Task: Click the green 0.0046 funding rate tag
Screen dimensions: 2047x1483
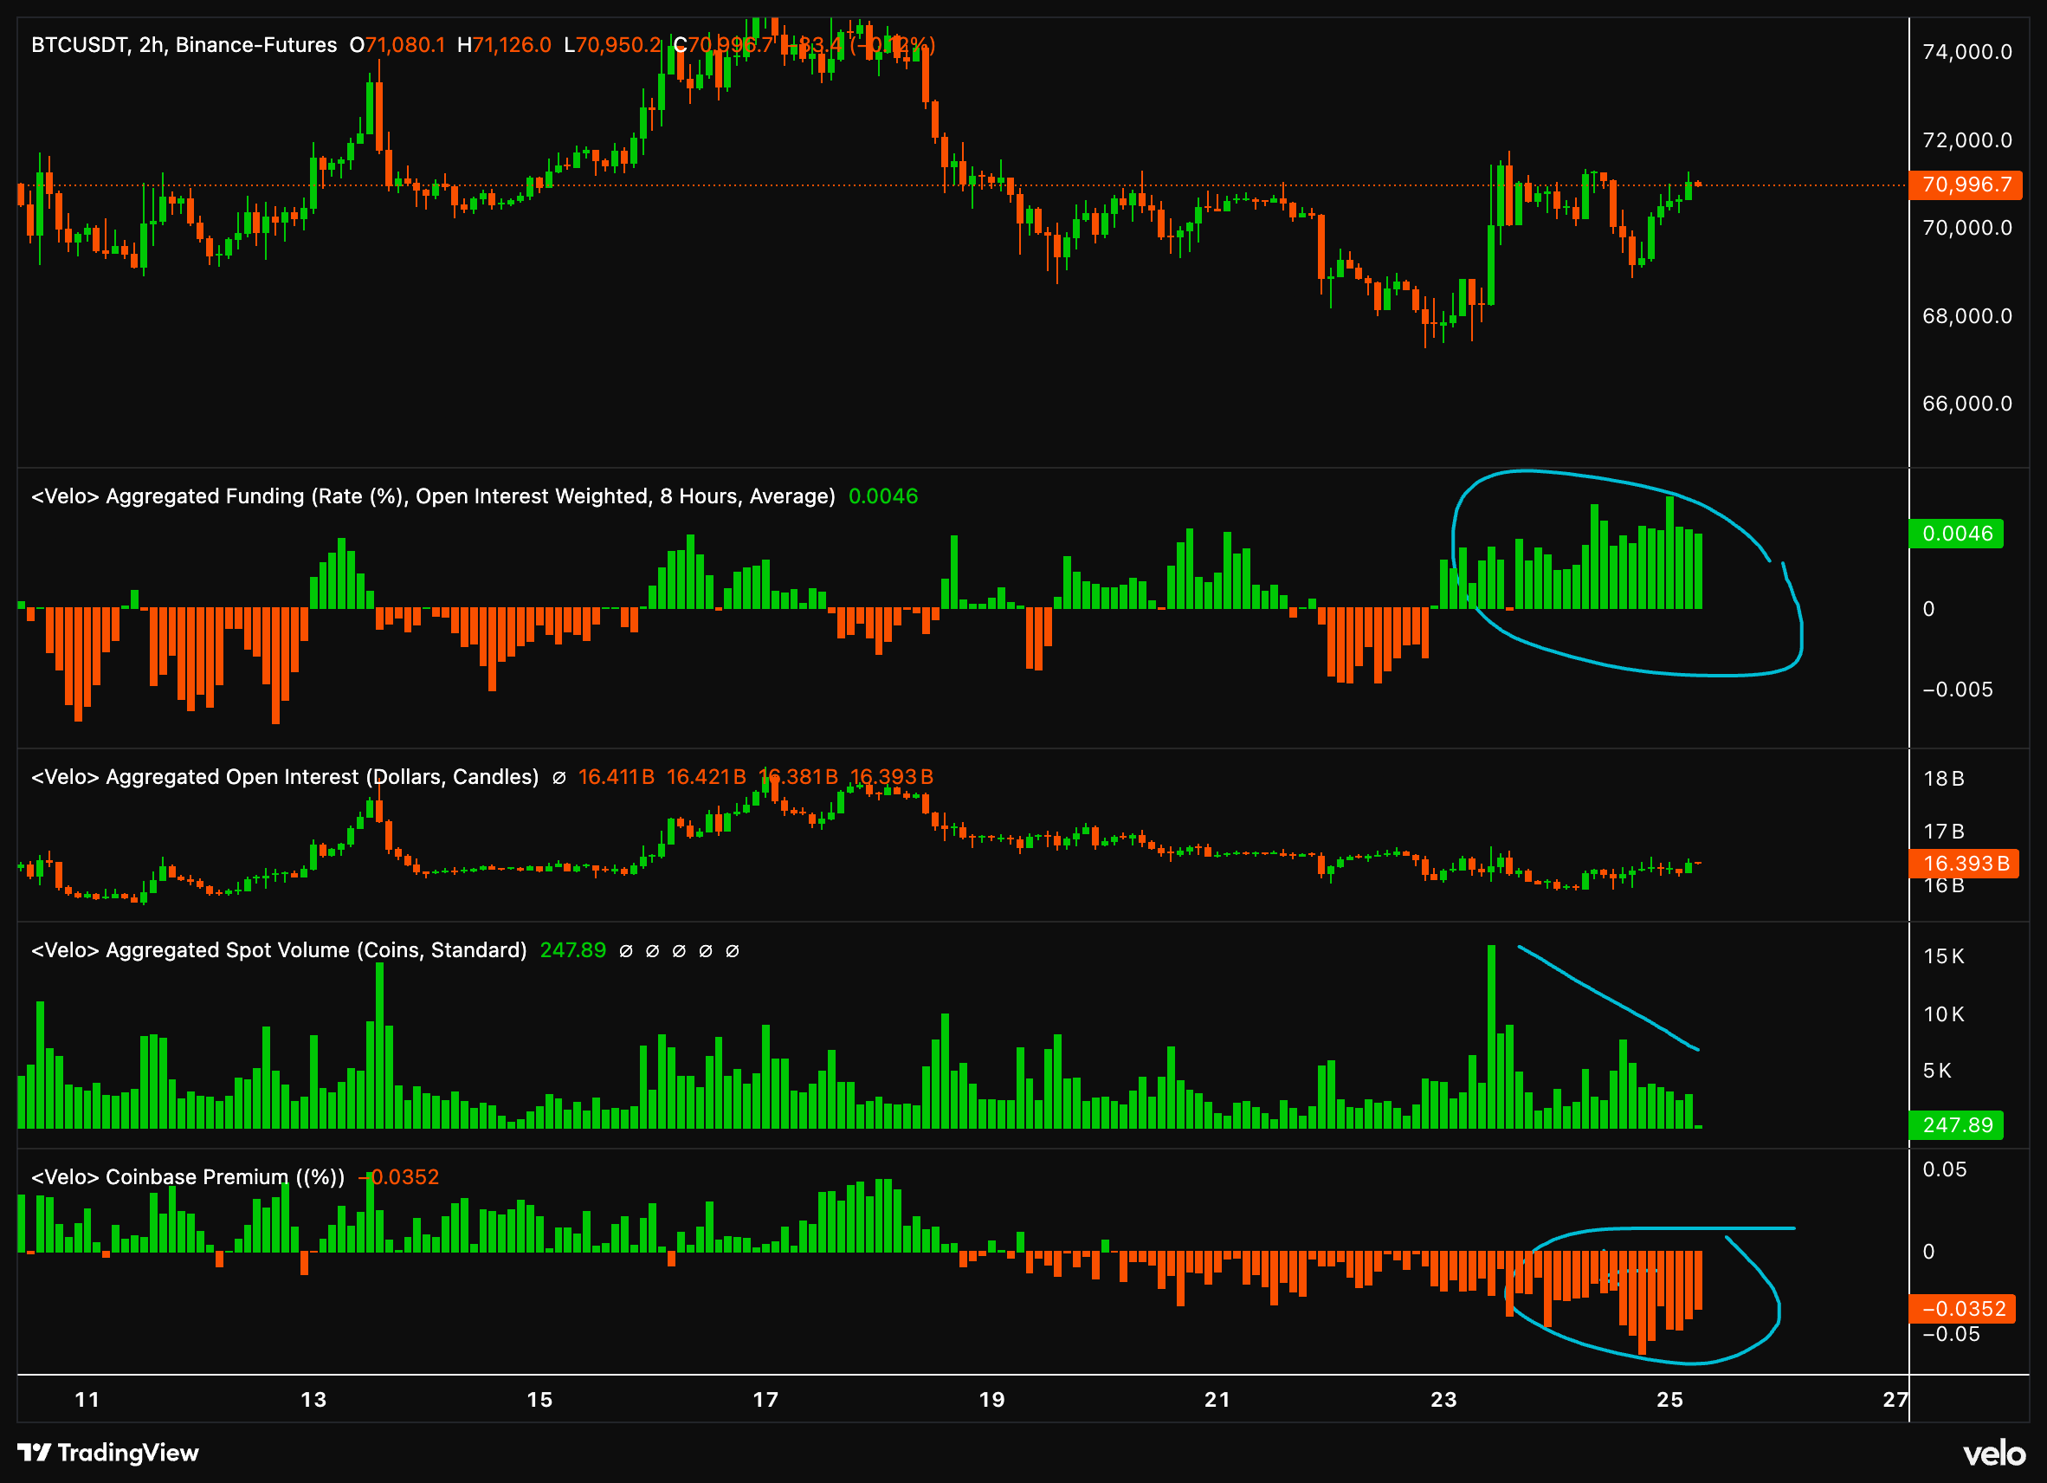Action: tap(1957, 535)
